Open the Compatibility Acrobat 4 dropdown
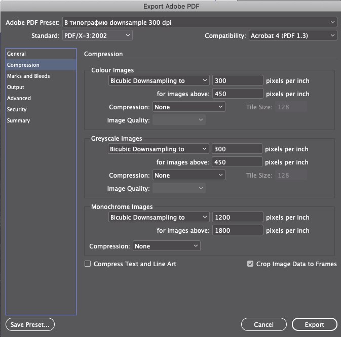341x337 pixels. point(293,35)
